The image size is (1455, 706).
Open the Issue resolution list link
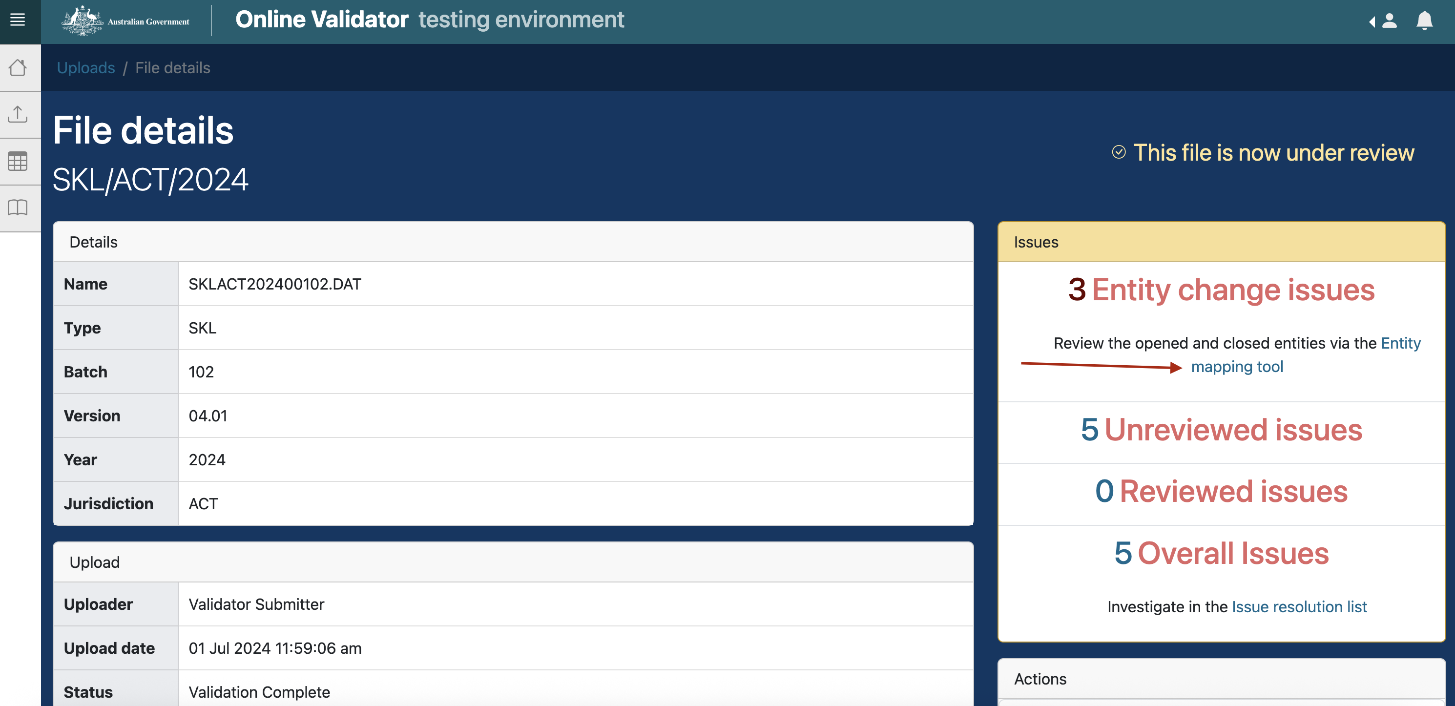click(x=1299, y=606)
